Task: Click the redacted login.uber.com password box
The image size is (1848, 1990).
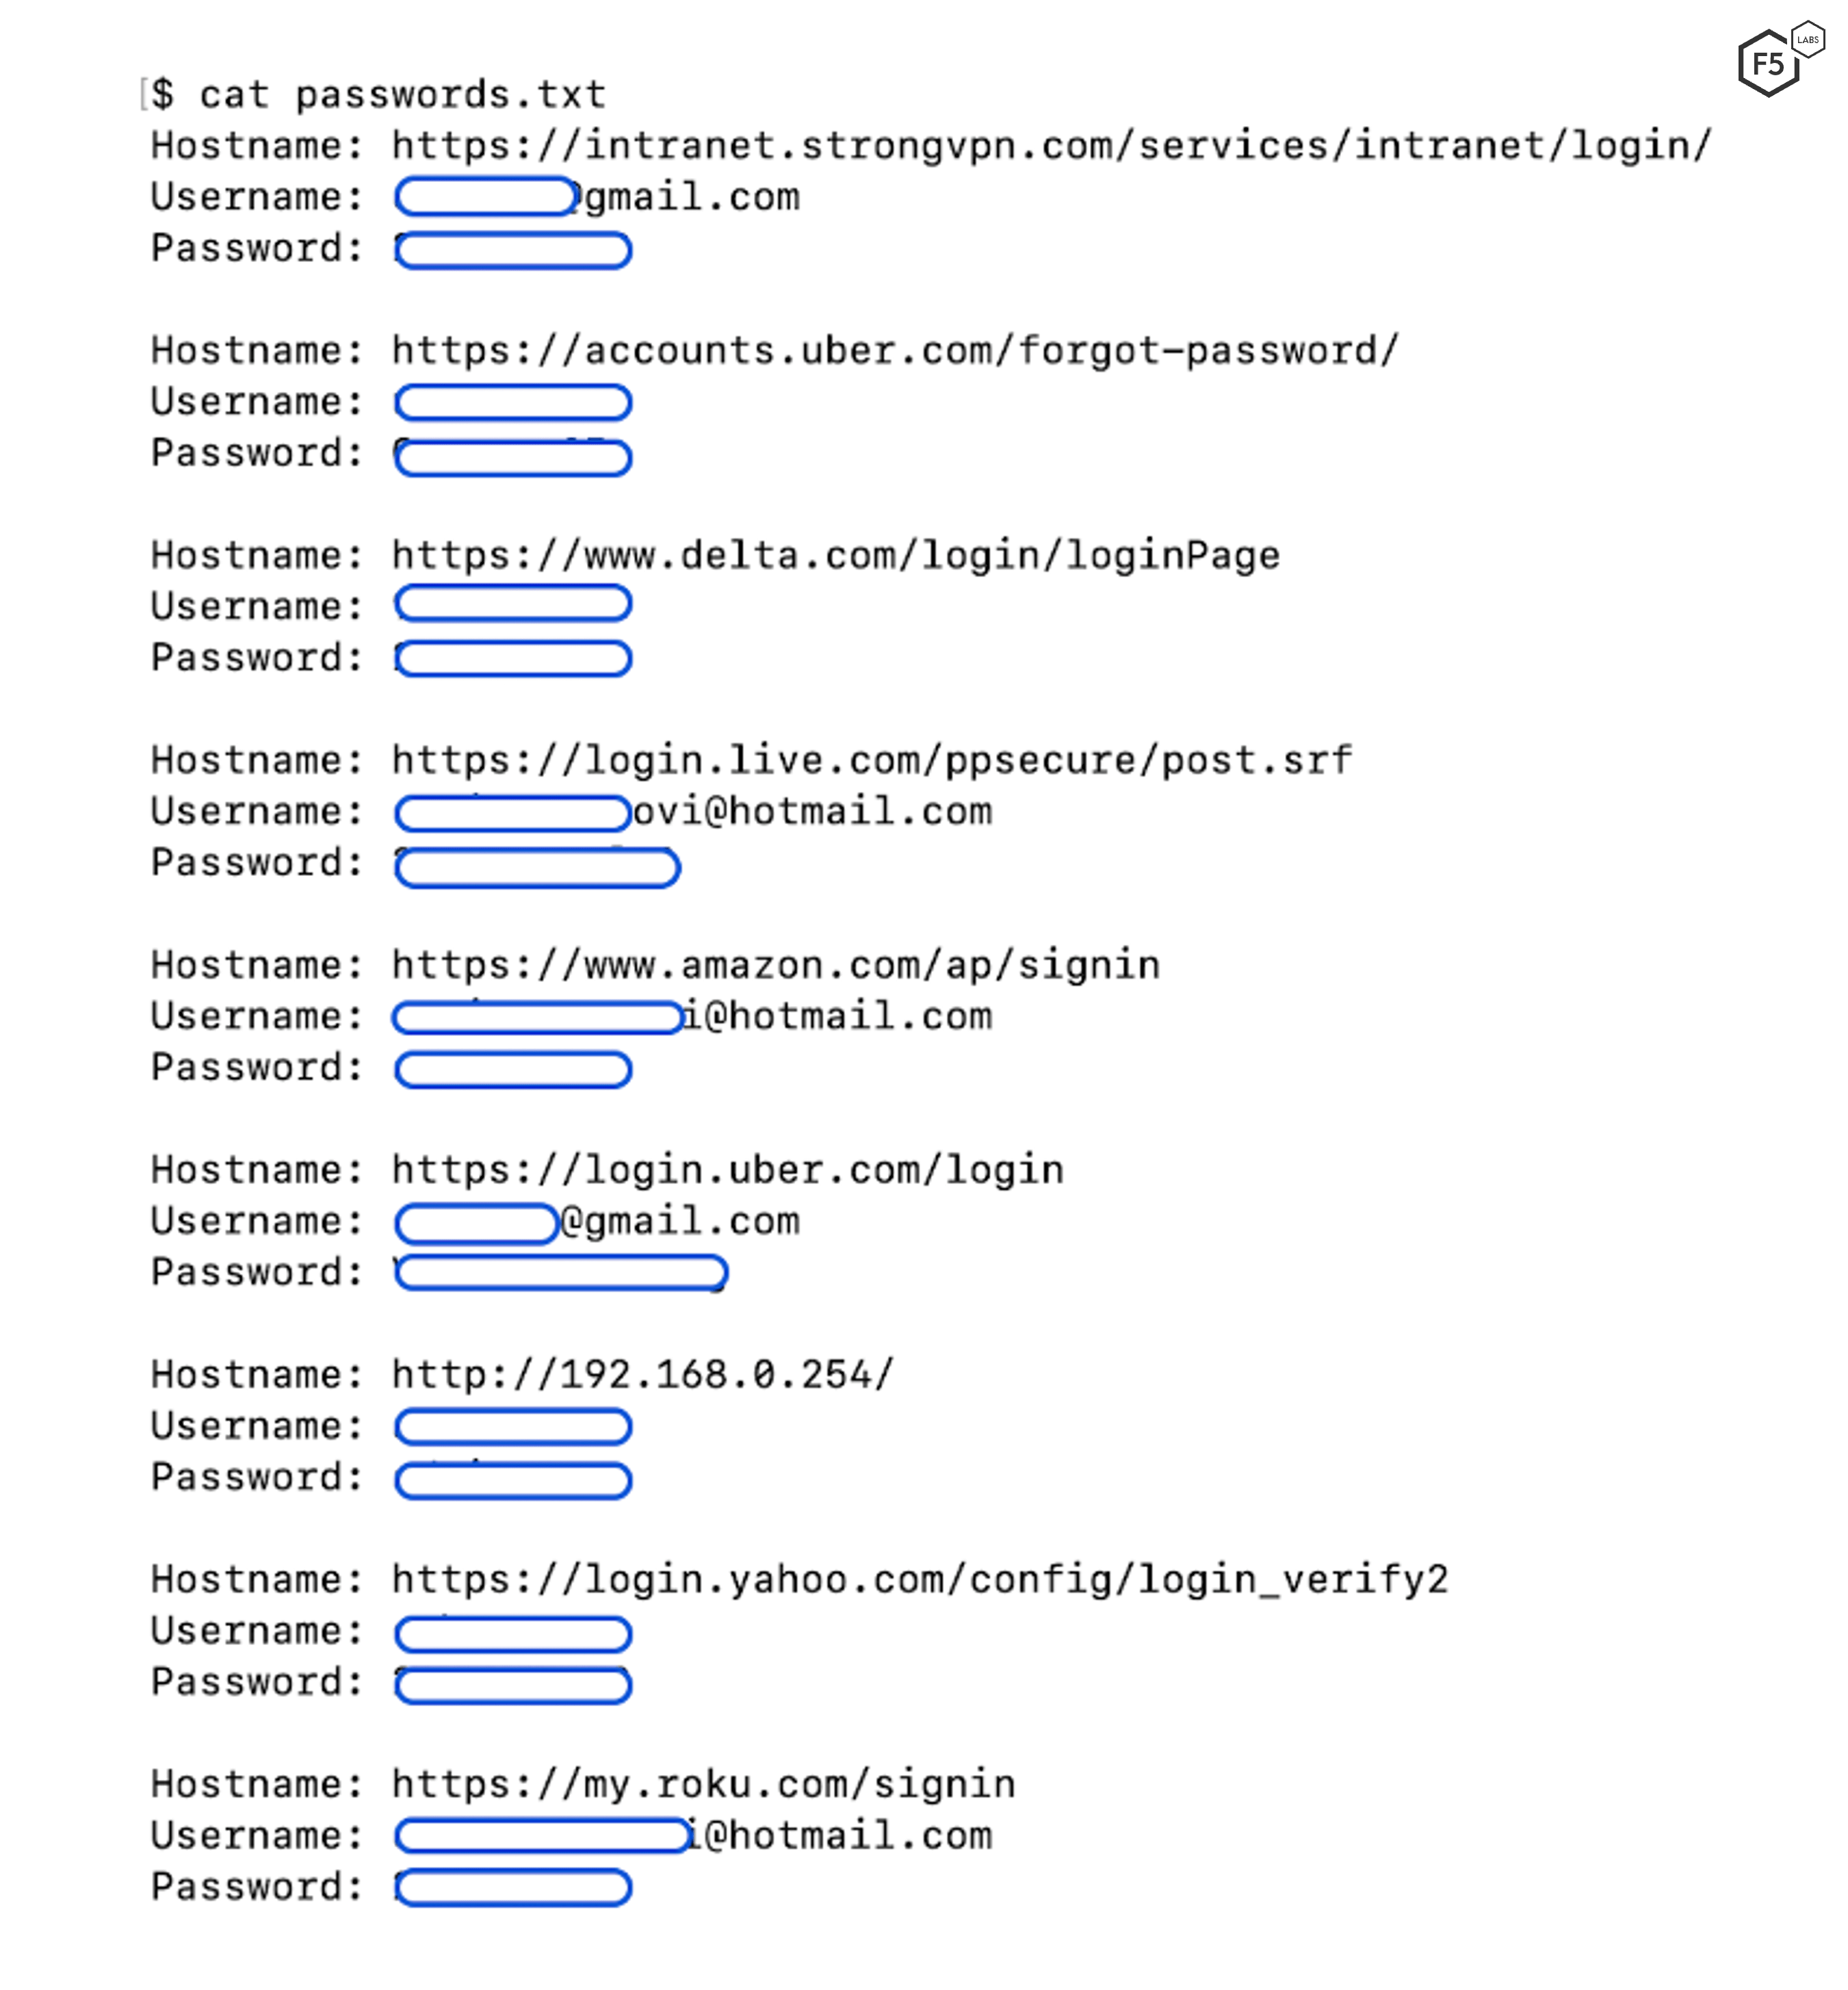Action: tap(561, 1273)
